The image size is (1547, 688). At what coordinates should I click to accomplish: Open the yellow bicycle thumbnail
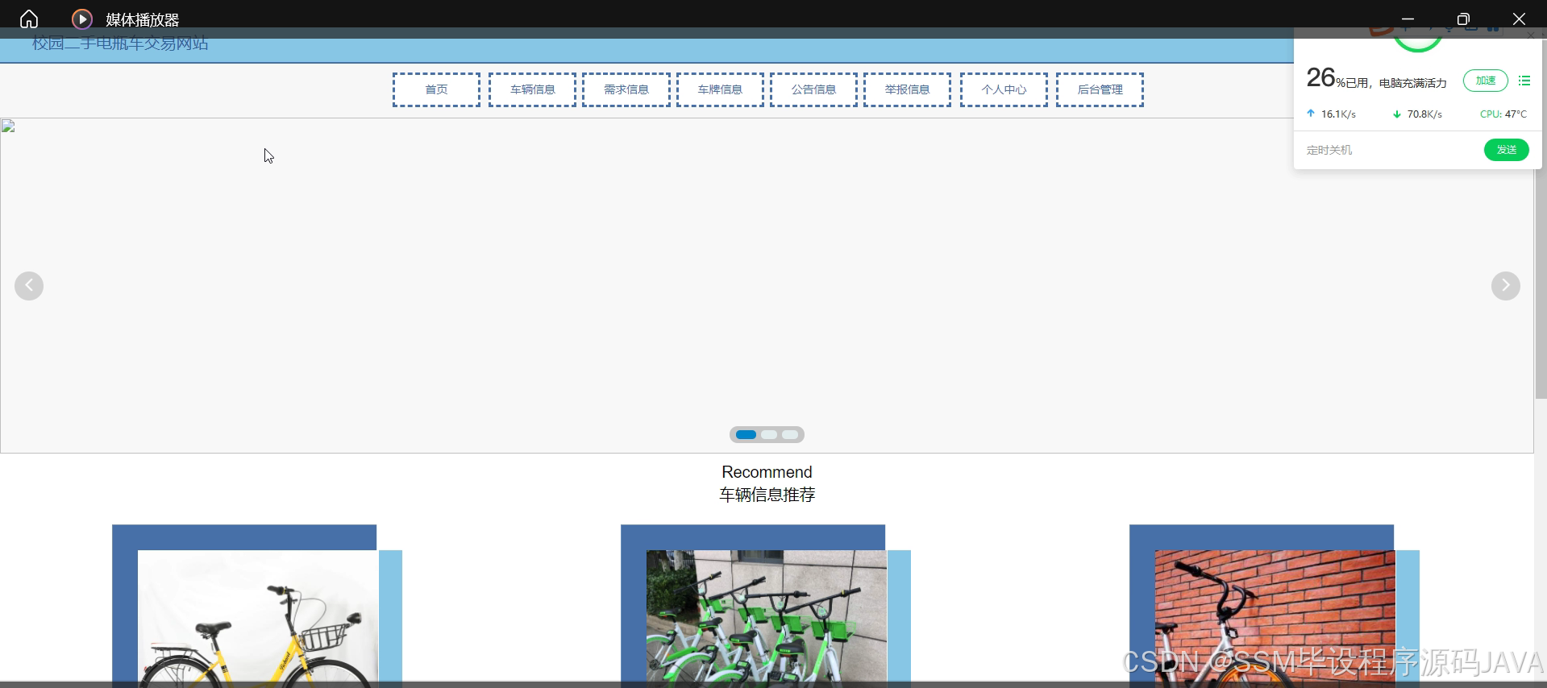[x=257, y=618]
